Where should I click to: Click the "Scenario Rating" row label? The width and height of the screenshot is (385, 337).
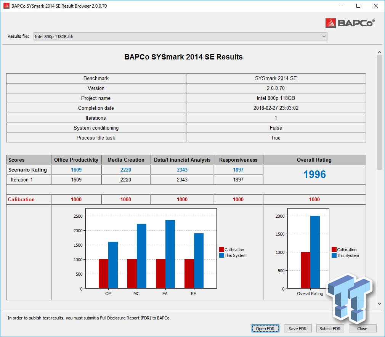[x=27, y=170]
